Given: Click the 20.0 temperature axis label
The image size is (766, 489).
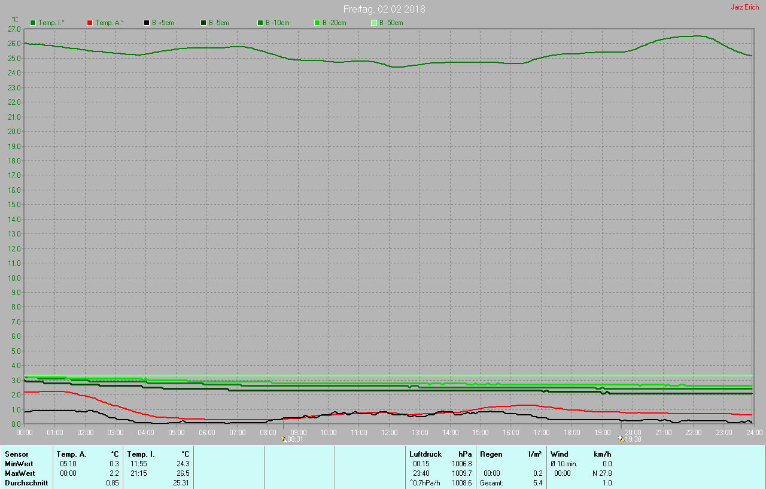Looking at the screenshot, I should pyautogui.click(x=14, y=131).
